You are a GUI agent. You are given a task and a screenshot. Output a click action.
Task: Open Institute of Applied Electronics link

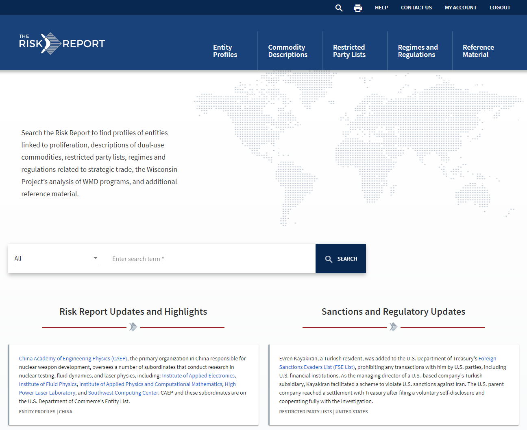[198, 376]
